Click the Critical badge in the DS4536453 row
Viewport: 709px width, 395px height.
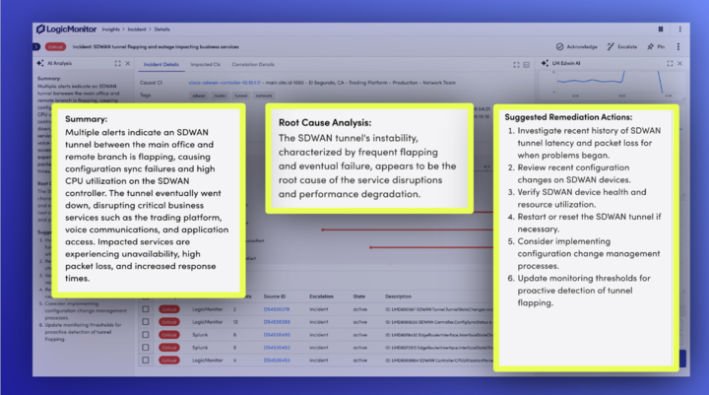[169, 361]
